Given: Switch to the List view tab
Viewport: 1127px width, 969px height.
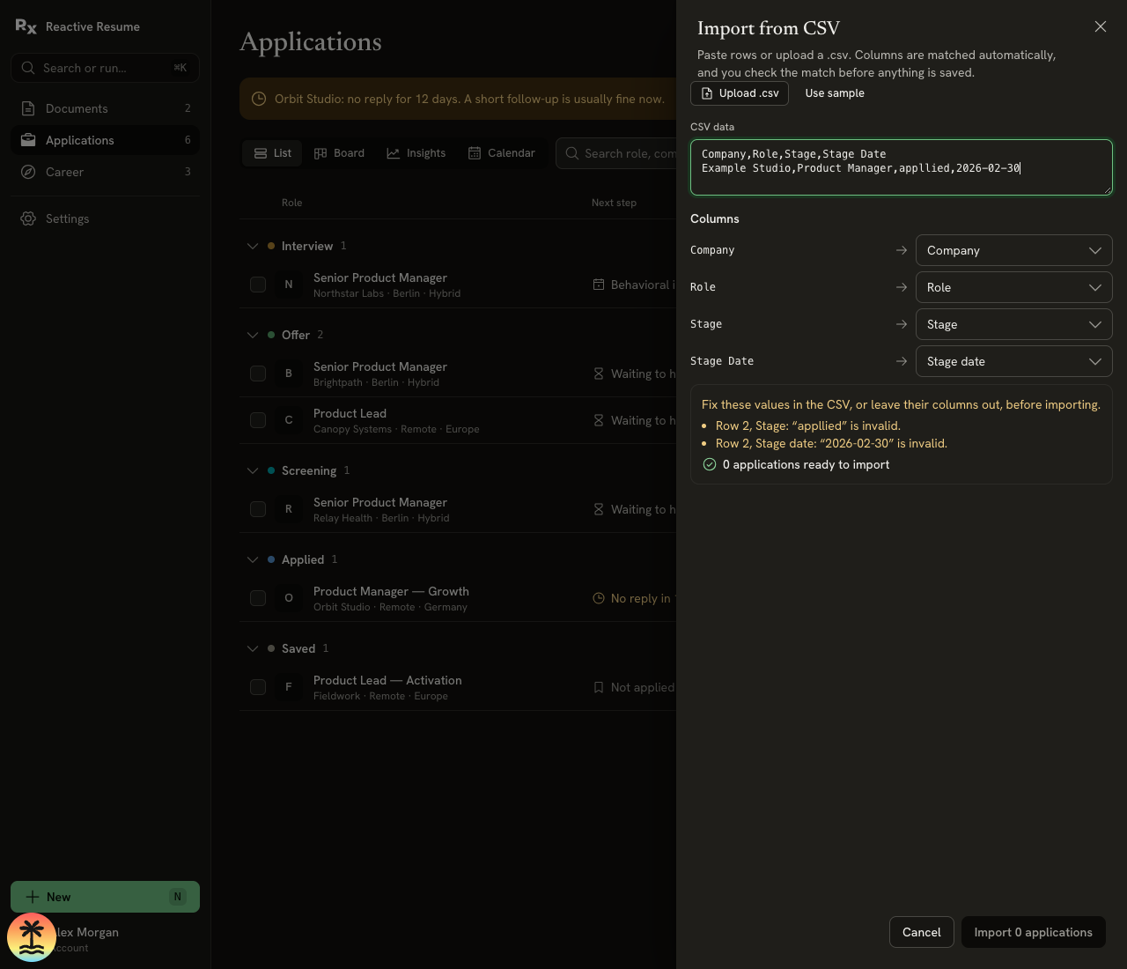Looking at the screenshot, I should [272, 153].
